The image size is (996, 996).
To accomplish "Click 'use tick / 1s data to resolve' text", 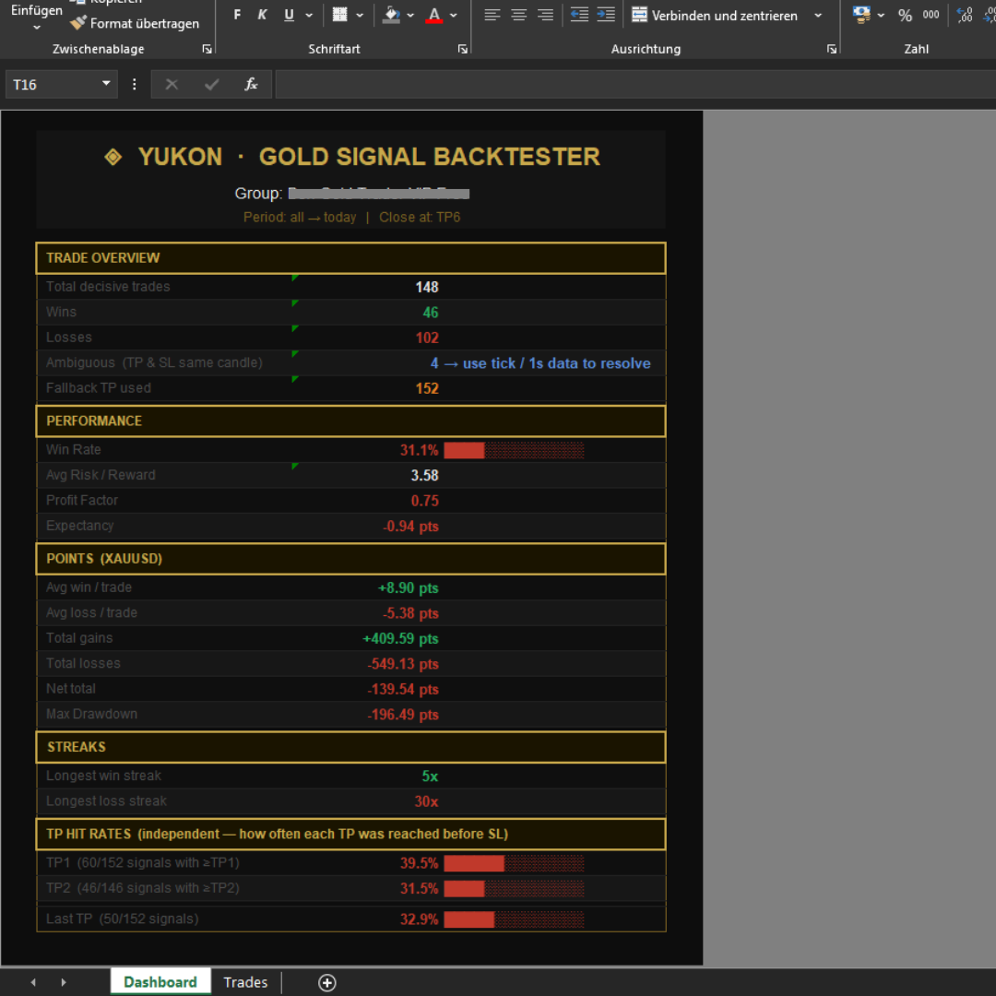I will pyautogui.click(x=556, y=363).
